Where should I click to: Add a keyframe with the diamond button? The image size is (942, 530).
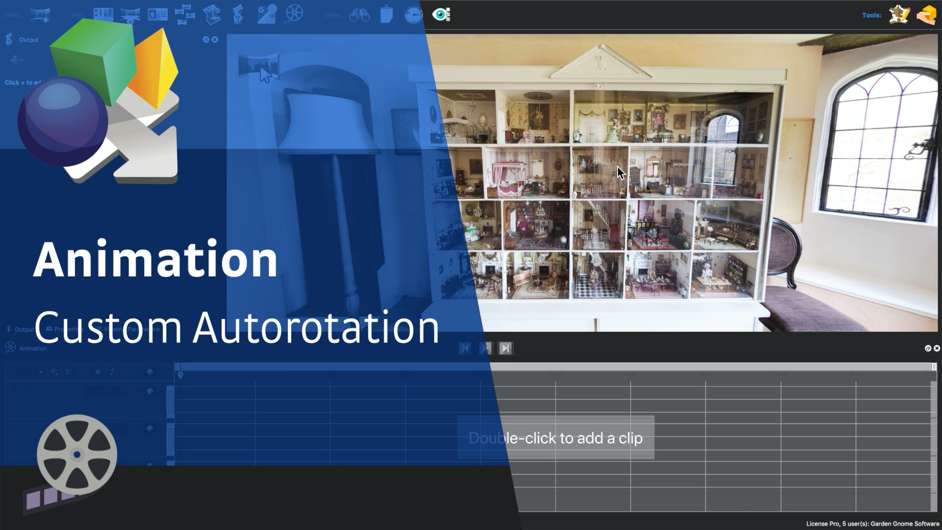(x=150, y=372)
